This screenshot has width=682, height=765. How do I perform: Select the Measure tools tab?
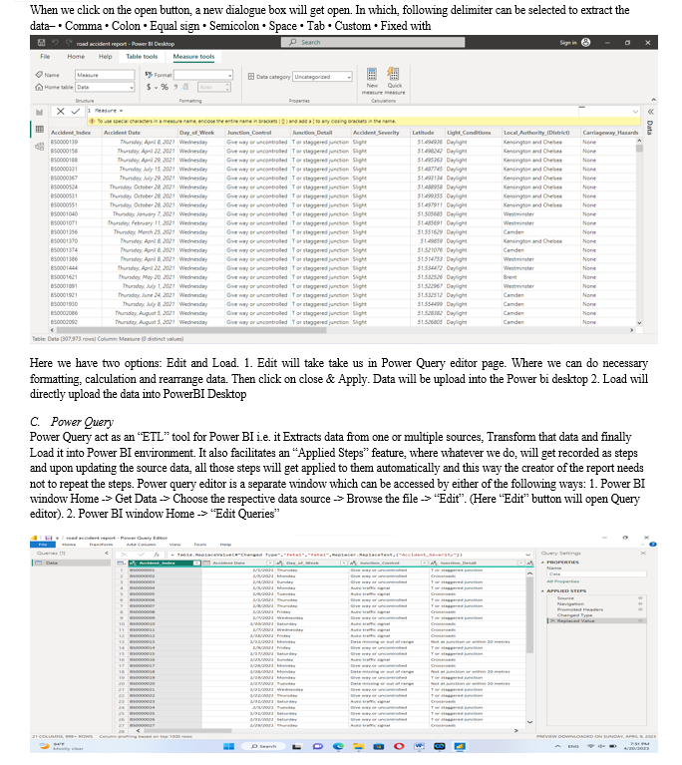(193, 57)
